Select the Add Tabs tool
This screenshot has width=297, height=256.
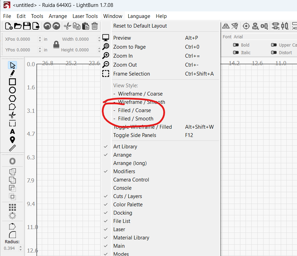(x=12, y=124)
